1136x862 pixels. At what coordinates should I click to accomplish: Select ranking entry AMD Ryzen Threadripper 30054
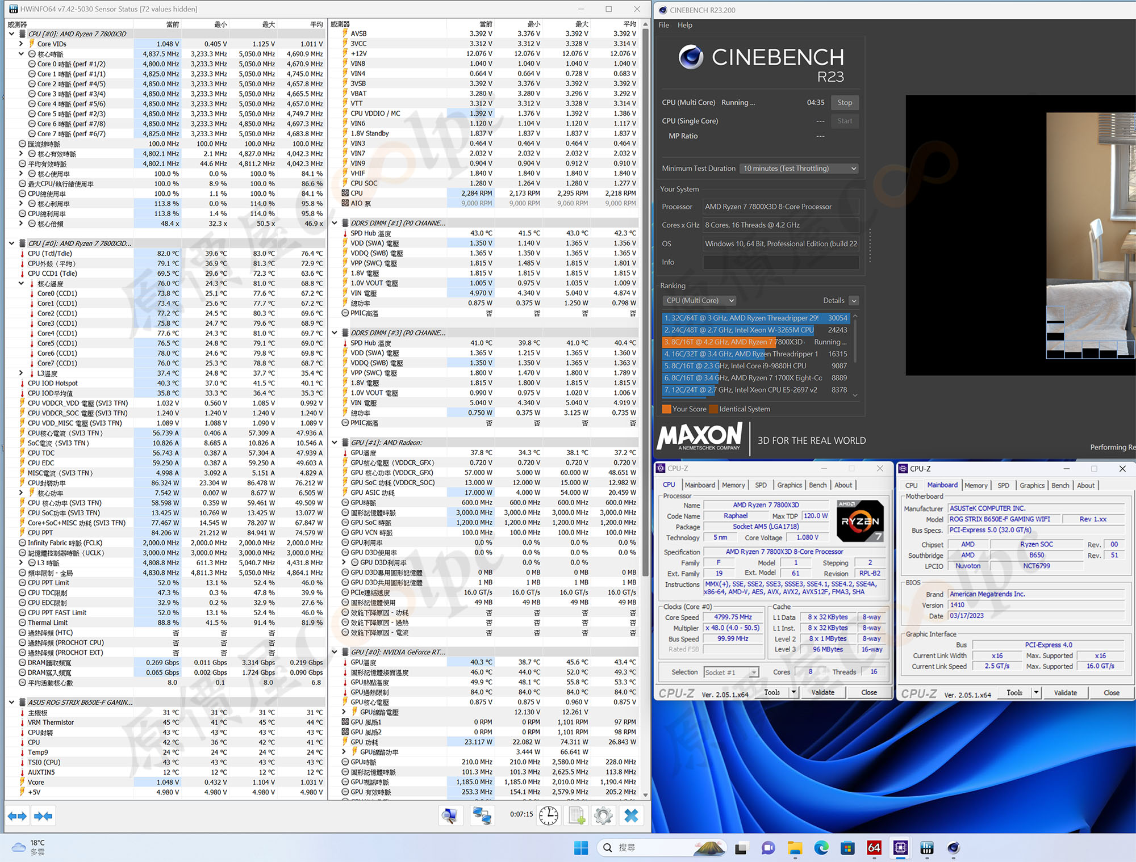(755, 318)
